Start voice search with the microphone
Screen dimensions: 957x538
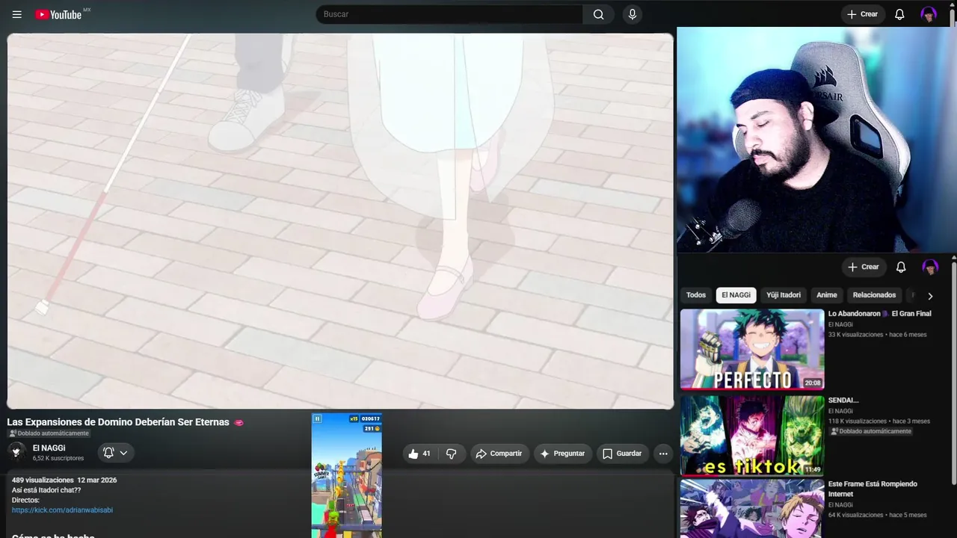pos(633,14)
